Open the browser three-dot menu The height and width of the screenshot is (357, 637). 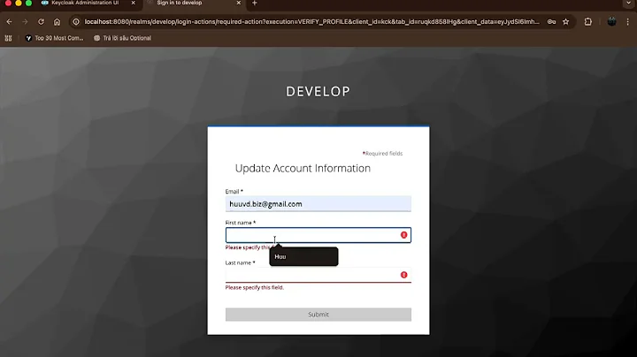point(627,22)
